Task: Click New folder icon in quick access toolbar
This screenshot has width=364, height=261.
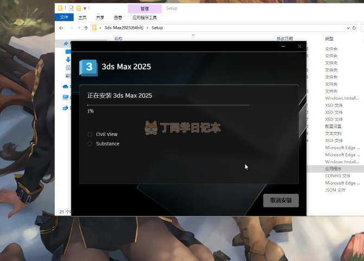Action: point(79,8)
